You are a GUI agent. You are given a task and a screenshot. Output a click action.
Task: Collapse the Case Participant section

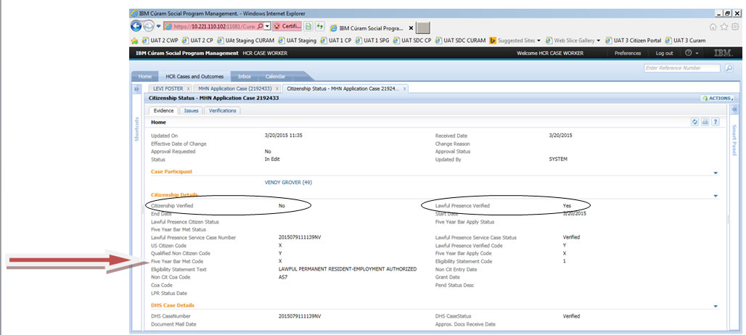coord(716,173)
